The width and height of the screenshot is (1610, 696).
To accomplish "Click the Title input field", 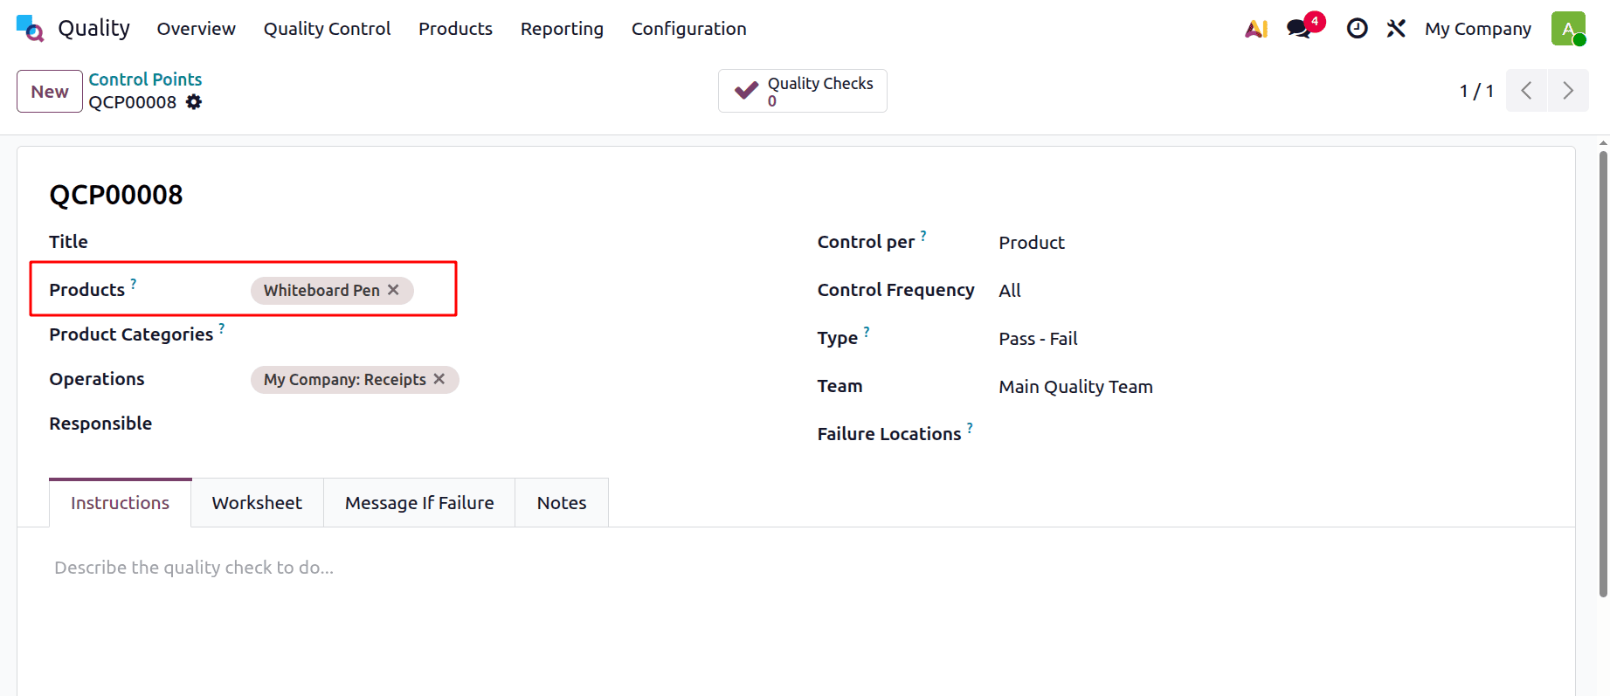I will [511, 242].
